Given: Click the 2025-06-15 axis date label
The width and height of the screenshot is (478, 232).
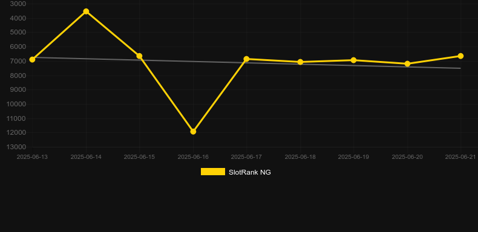Looking at the screenshot, I should point(139,157).
